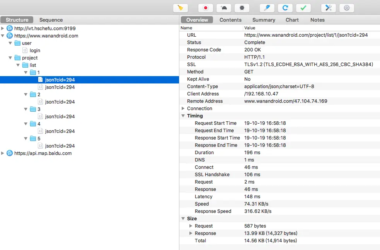The height and width of the screenshot is (250, 380).
Task: Collapse folder 3 in the tree
Action: [26, 109]
